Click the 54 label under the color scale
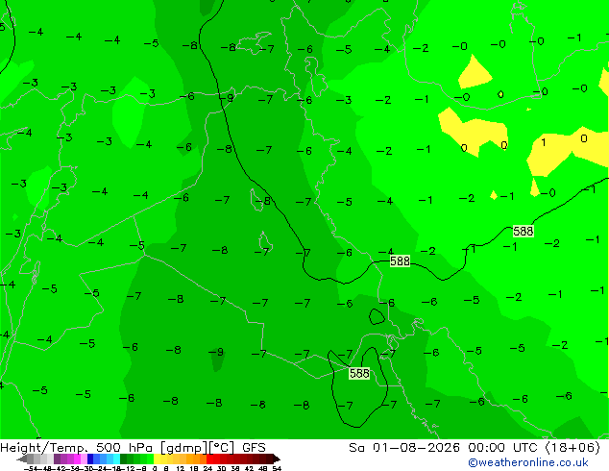Viewport: 609px width, 471px height. point(277,468)
